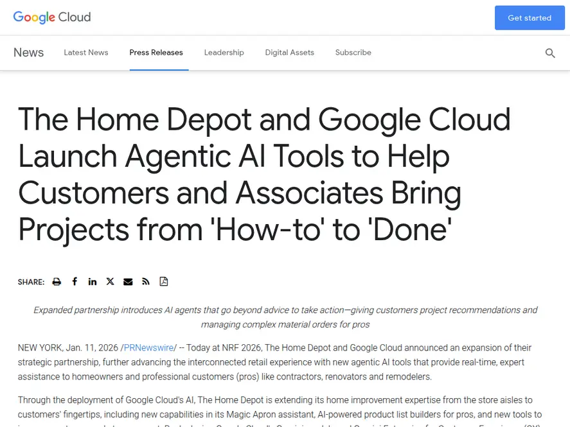Click the News section heading
Viewport: 570px width, 427px height.
tap(29, 53)
